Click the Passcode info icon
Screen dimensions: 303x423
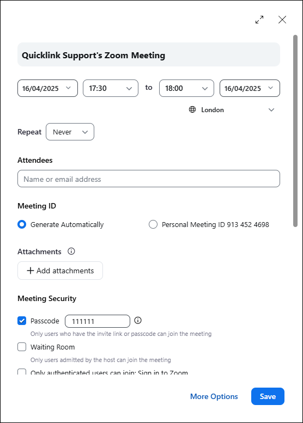point(138,321)
